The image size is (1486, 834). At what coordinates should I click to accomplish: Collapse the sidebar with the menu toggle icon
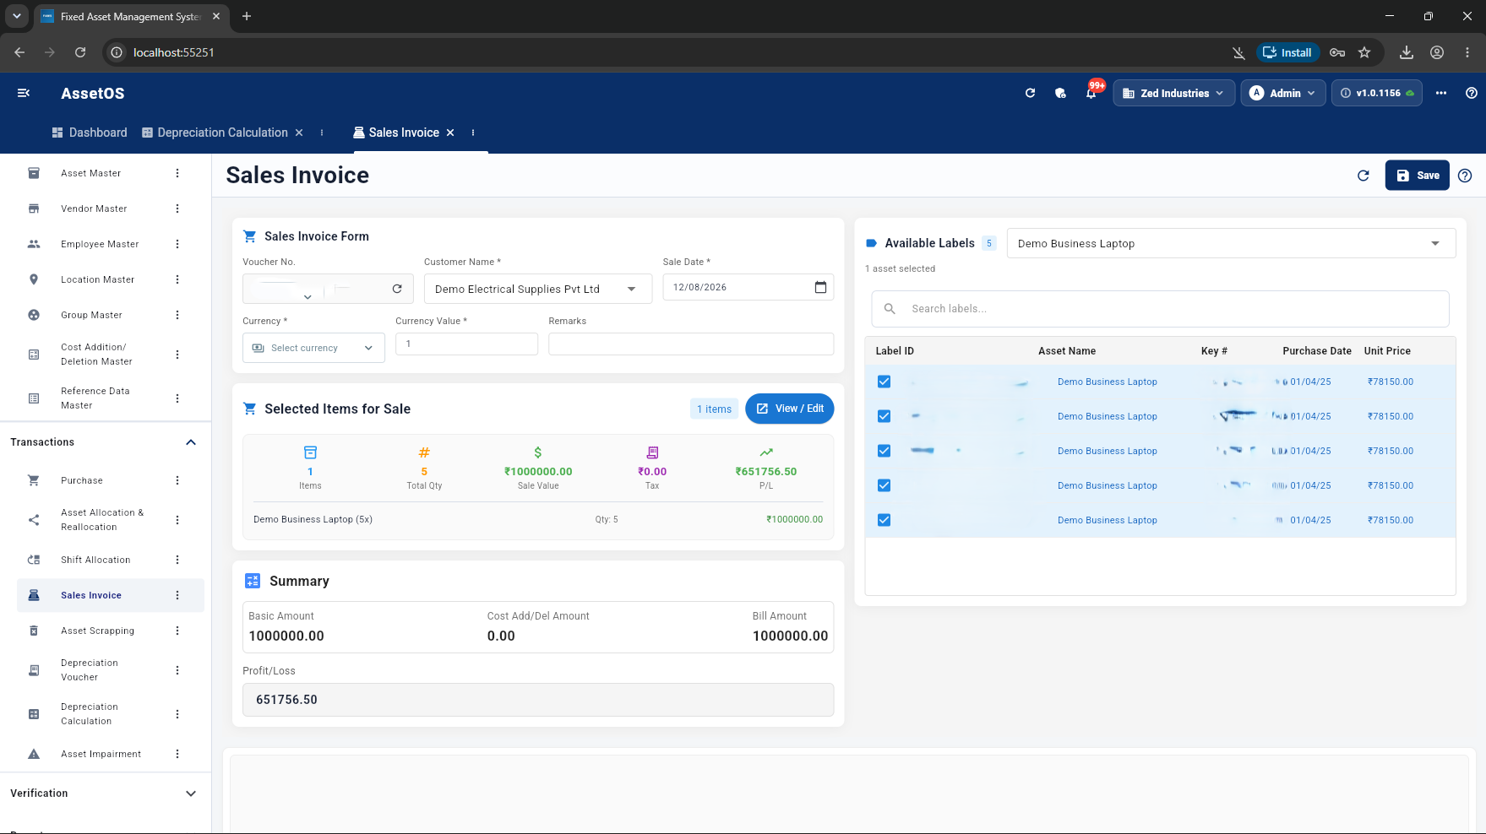point(24,93)
